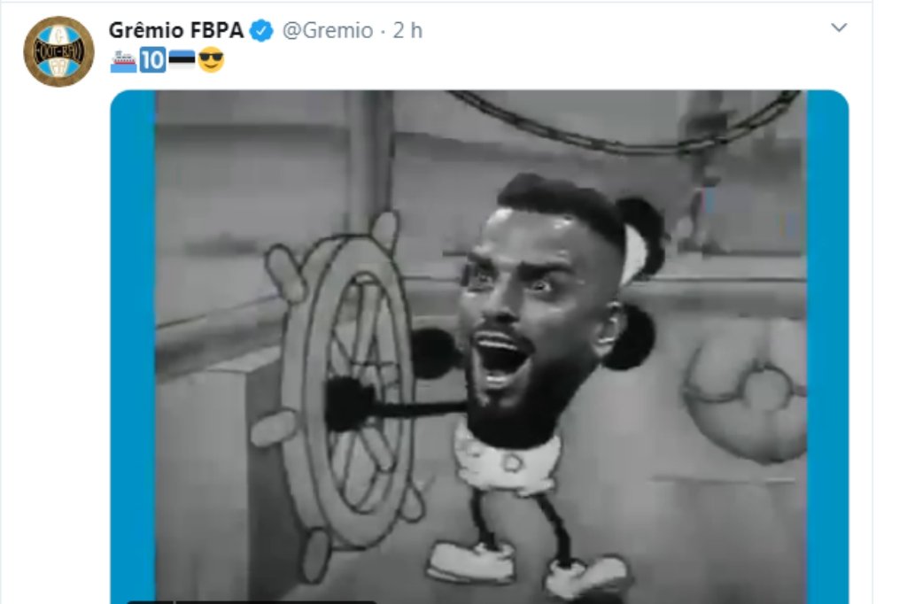Click the blue verified badge icon

click(x=261, y=31)
